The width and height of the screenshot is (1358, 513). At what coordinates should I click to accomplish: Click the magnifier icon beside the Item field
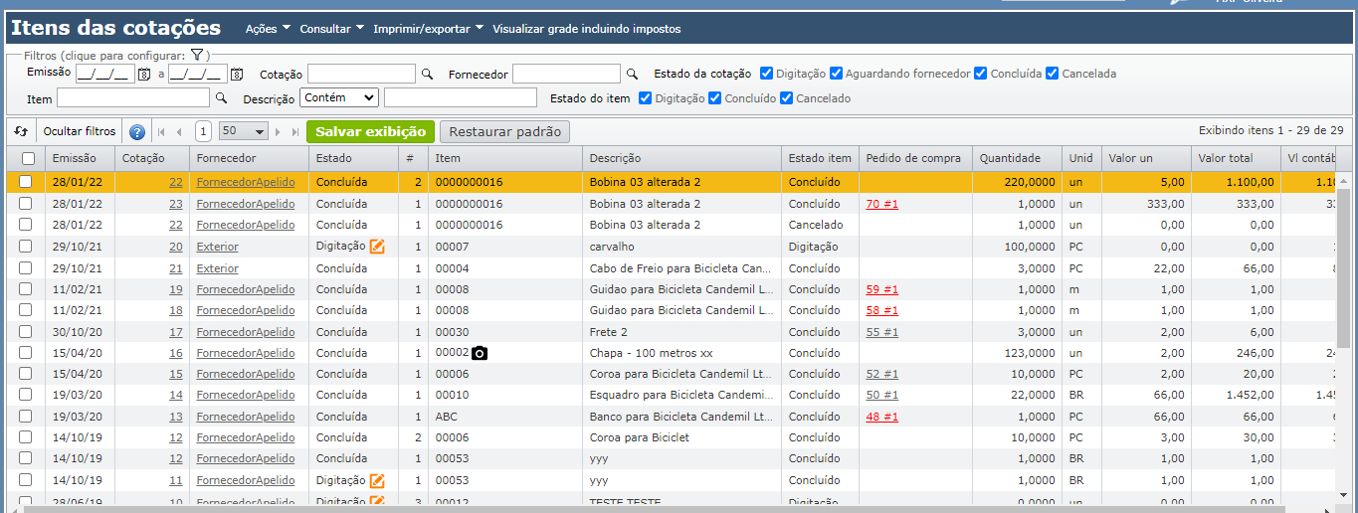tap(222, 98)
